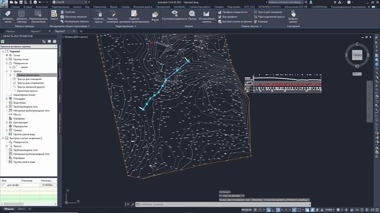This screenshot has width=380, height=213.
Task: Expand the Редактирование ribbon panel arrow
Action: click(x=135, y=26)
